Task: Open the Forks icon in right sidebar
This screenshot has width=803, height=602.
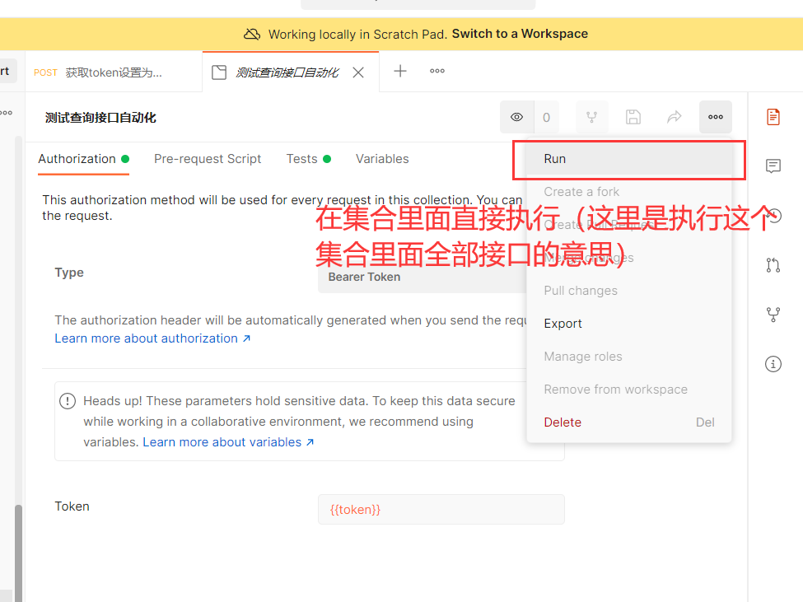Action: tap(773, 315)
